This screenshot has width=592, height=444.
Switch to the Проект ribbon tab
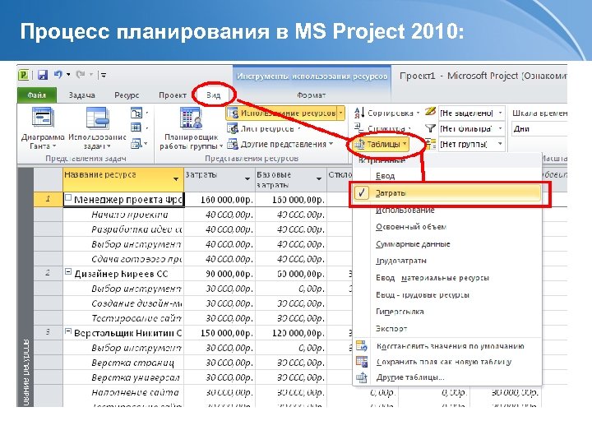(x=172, y=95)
